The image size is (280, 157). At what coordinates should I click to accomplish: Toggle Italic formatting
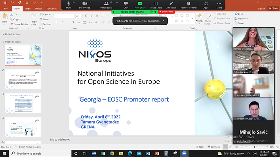[62, 22]
